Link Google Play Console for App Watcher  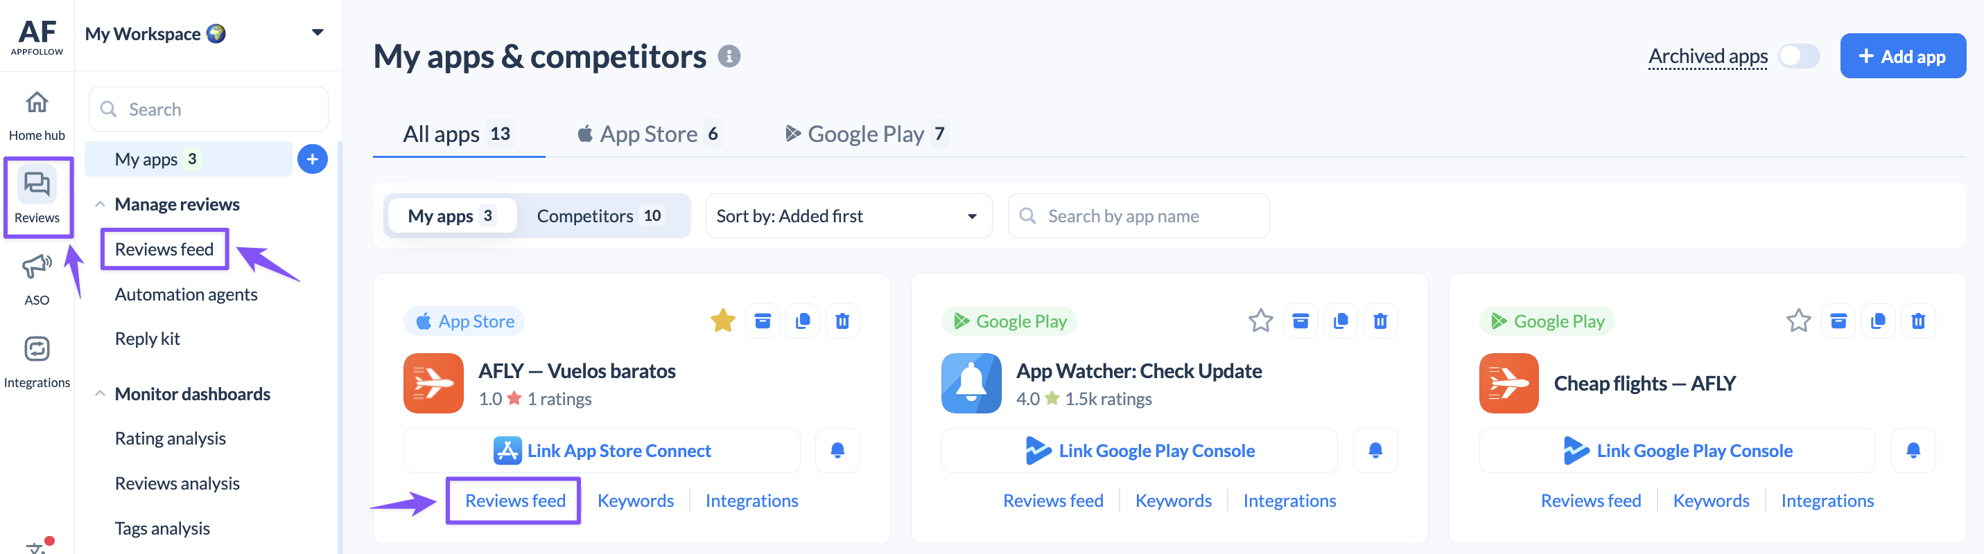pyautogui.click(x=1139, y=450)
